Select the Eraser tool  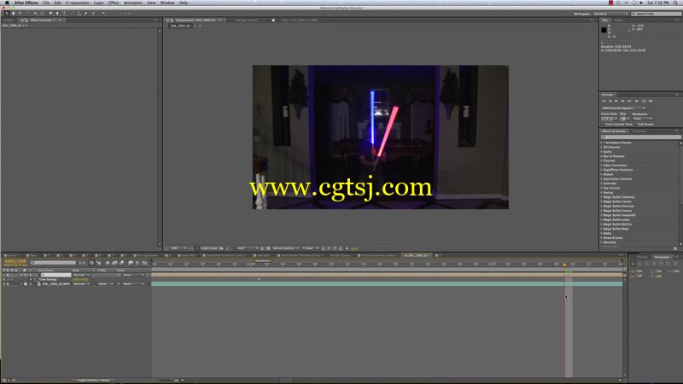coord(86,13)
